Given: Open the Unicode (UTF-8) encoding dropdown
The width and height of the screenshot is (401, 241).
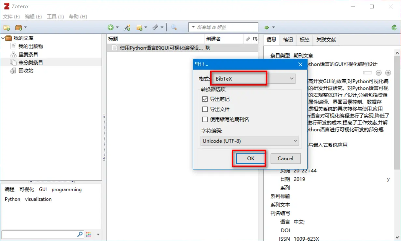Looking at the screenshot, I should [250, 141].
